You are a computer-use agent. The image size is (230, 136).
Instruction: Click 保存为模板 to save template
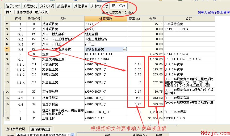(x=24, y=12)
